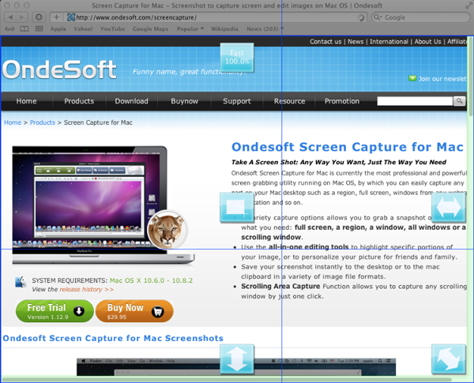Open the Yahoo! bookmark
Screen dimensions: 474x383
83,29
